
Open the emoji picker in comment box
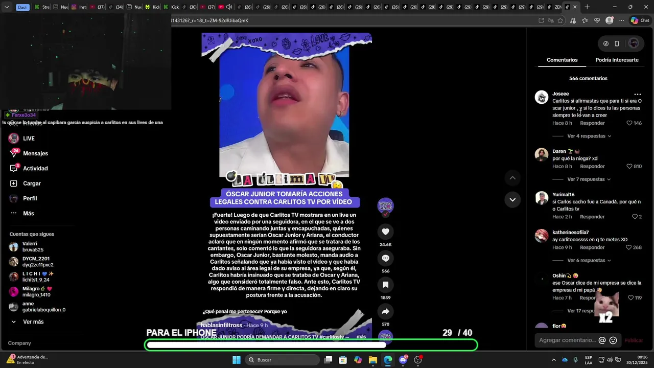click(x=613, y=340)
